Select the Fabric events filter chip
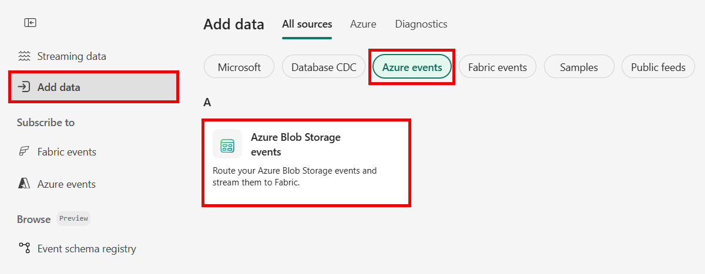Viewport: 705px width, 274px height. click(x=497, y=67)
